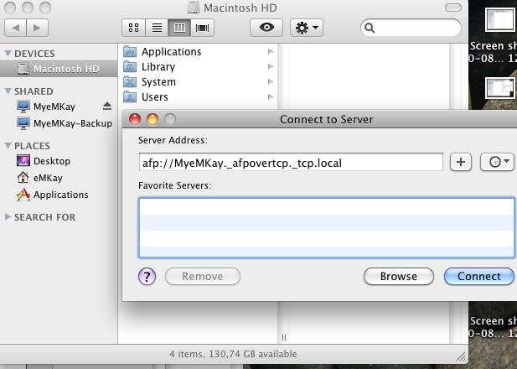
Task: Expand Applications folder via its arrow
Action: point(271,51)
